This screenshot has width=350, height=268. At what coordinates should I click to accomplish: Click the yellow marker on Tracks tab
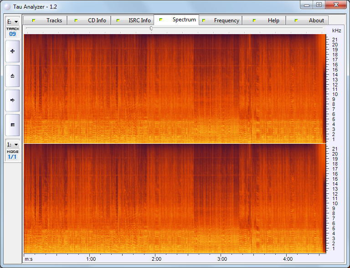[x=33, y=20]
